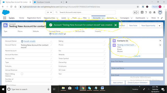The height and width of the screenshot is (93, 167).
Task: Open Skype from the taskbar
Action: click(89, 88)
